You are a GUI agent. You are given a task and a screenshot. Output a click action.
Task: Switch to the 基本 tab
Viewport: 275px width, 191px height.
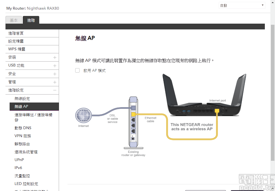coord(14,20)
